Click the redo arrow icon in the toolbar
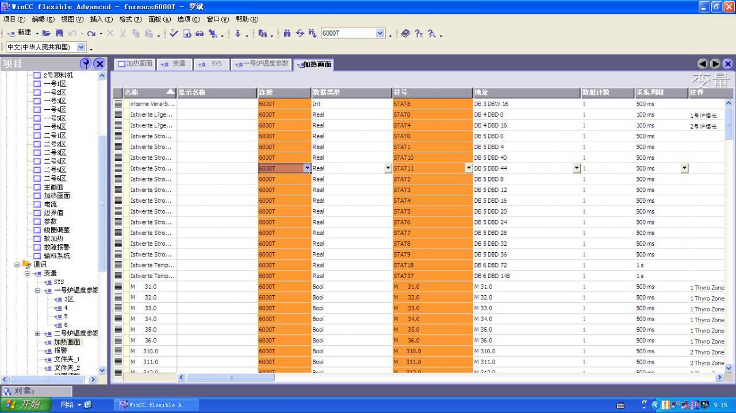736x413 pixels. [91, 33]
